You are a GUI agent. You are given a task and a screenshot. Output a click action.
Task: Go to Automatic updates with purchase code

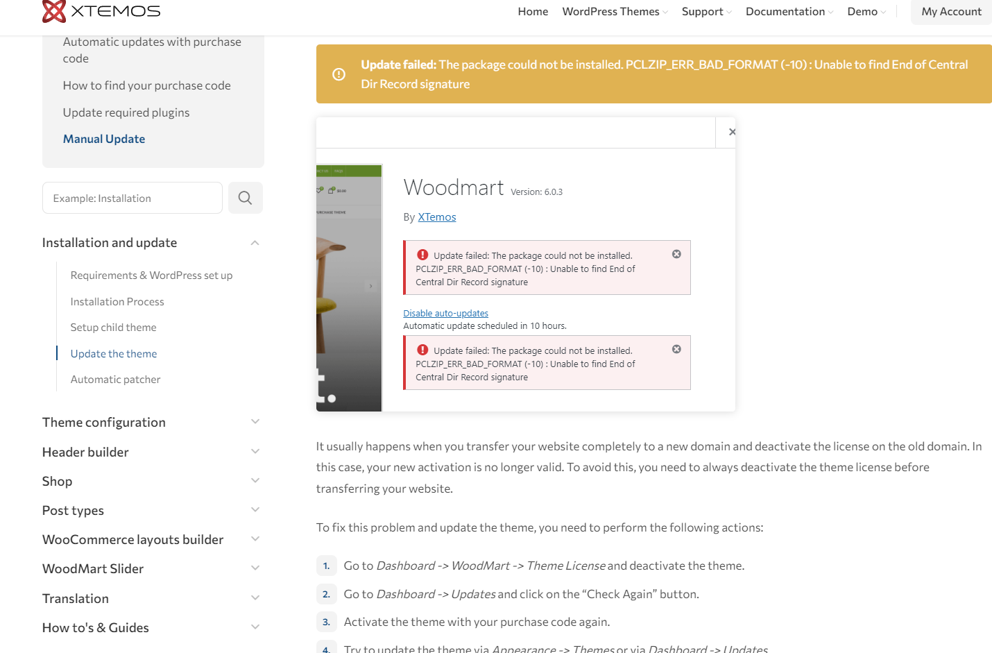152,50
